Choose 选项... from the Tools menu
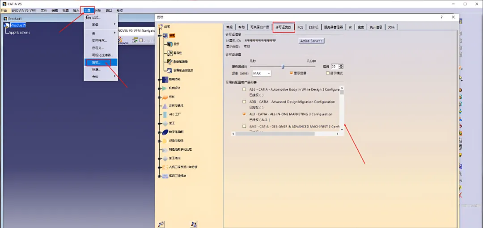This screenshot has width=483, height=228. click(101, 62)
